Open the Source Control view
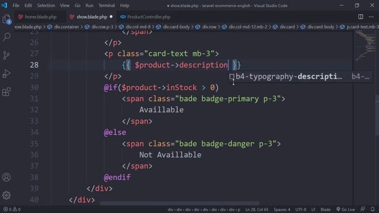Image resolution: width=379 pixels, height=213 pixels. coord(7,55)
